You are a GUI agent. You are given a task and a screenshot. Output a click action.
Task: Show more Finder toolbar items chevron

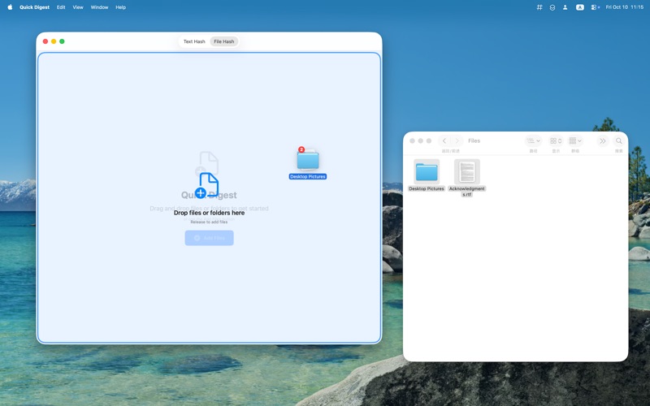[x=602, y=140]
